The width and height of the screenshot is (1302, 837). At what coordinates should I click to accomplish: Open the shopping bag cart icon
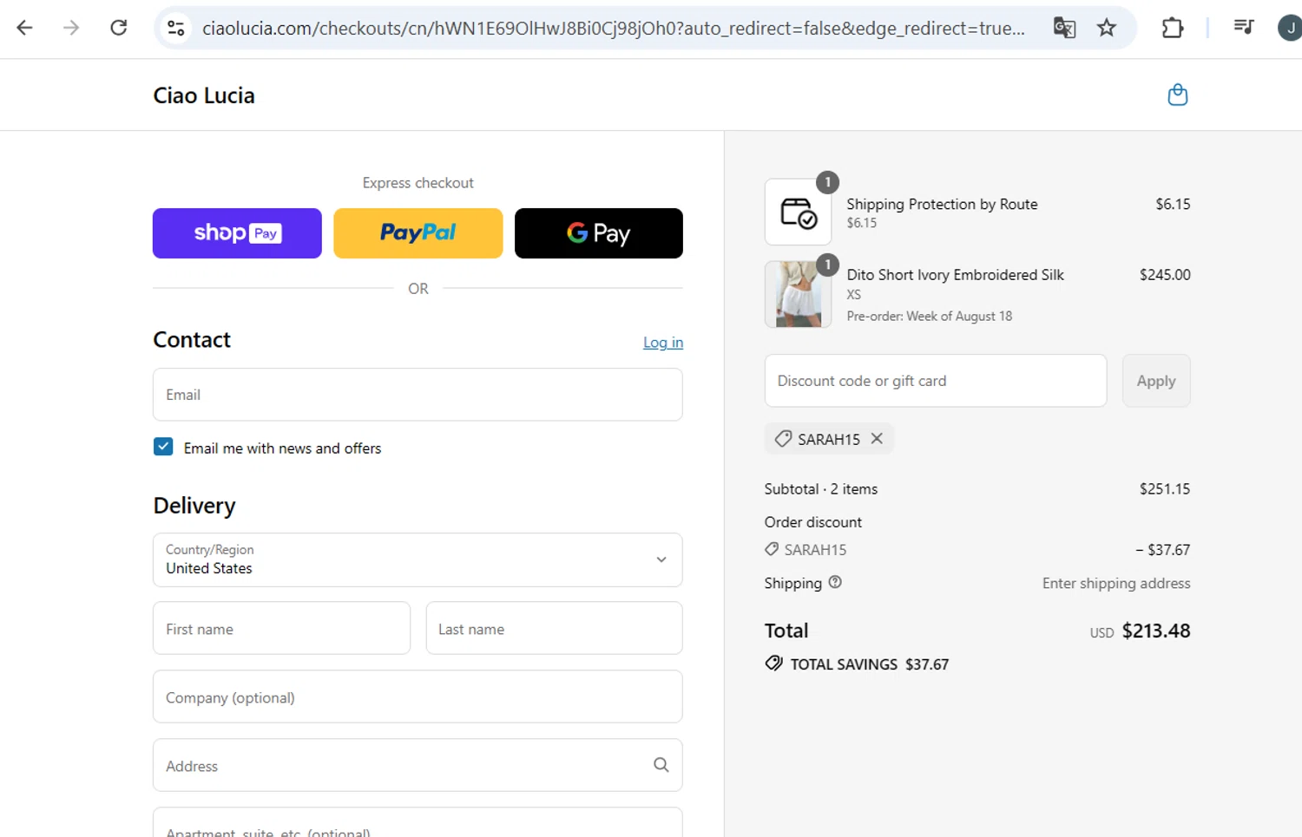coord(1177,95)
